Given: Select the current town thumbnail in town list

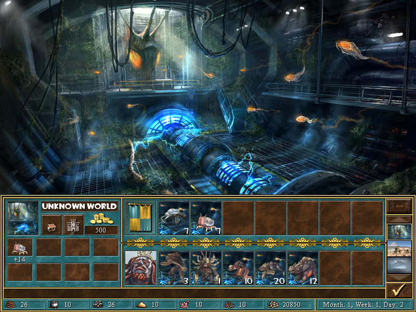Looking at the screenshot, I should 399,232.
